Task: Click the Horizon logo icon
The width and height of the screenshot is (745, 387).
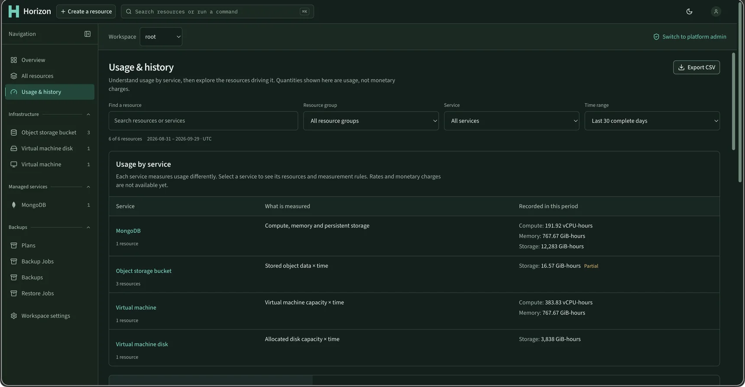Action: (x=14, y=11)
